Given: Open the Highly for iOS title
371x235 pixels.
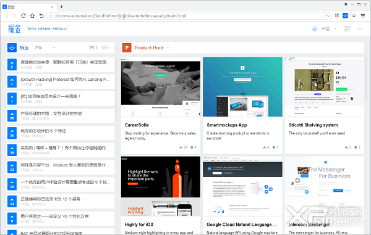Looking at the screenshot, I should coord(139,225).
